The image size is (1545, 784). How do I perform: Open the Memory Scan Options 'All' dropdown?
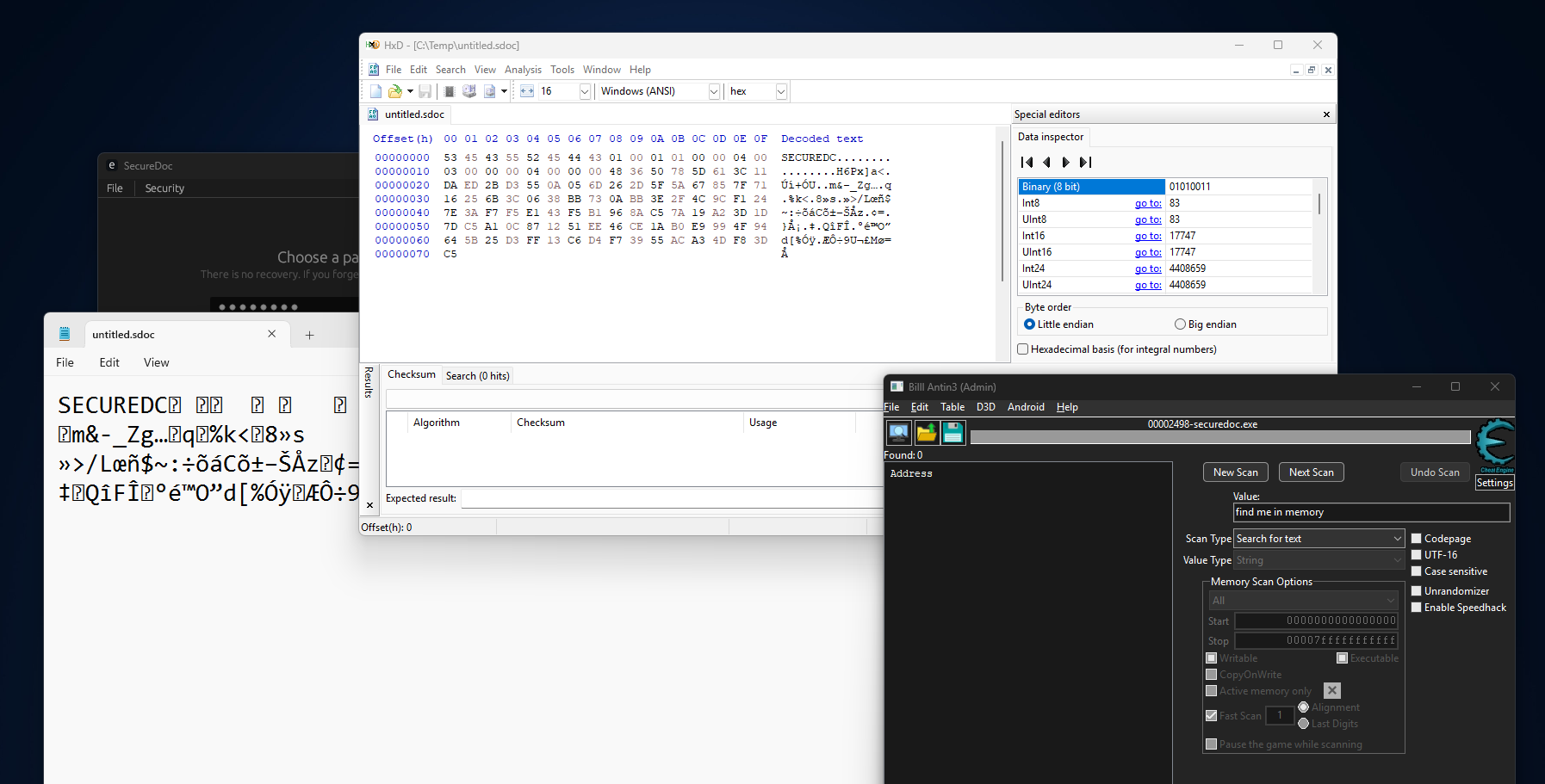tap(1303, 601)
